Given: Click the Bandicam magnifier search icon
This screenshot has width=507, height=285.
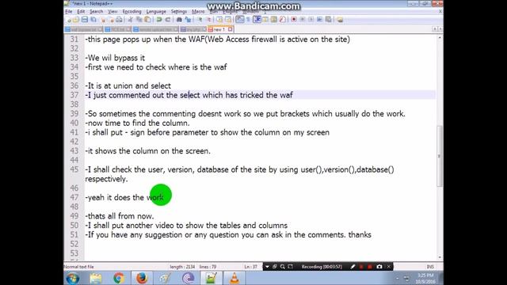Looking at the screenshot, I should point(282,267).
